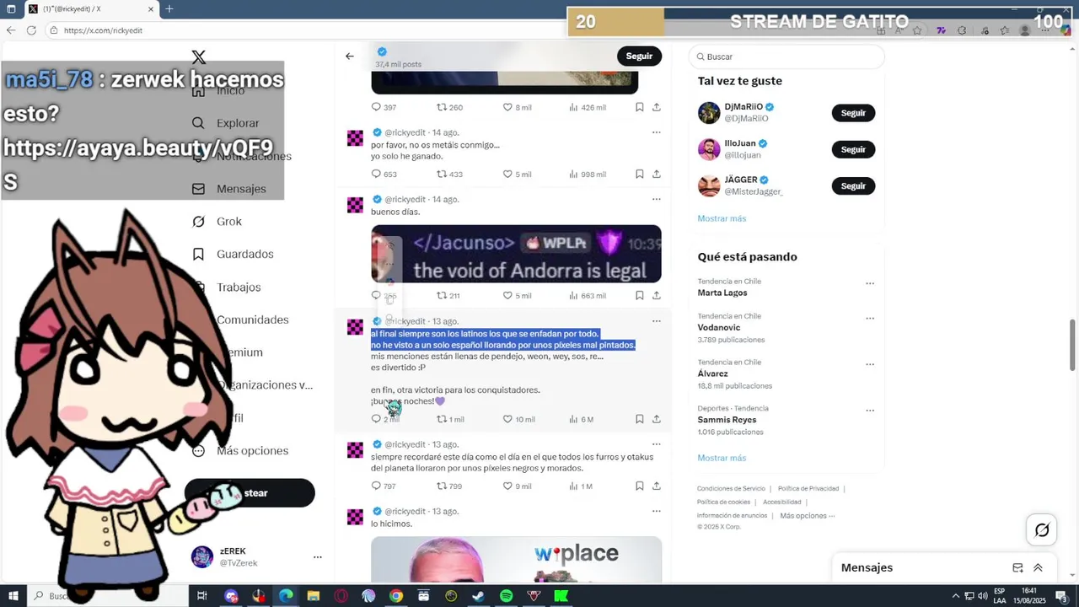This screenshot has width=1079, height=607.
Task: Open the Marta Lagos trend
Action: [722, 293]
